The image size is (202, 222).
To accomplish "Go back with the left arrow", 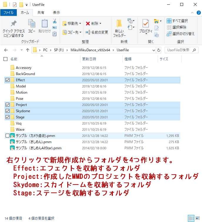I will pyautogui.click(x=6, y=50).
